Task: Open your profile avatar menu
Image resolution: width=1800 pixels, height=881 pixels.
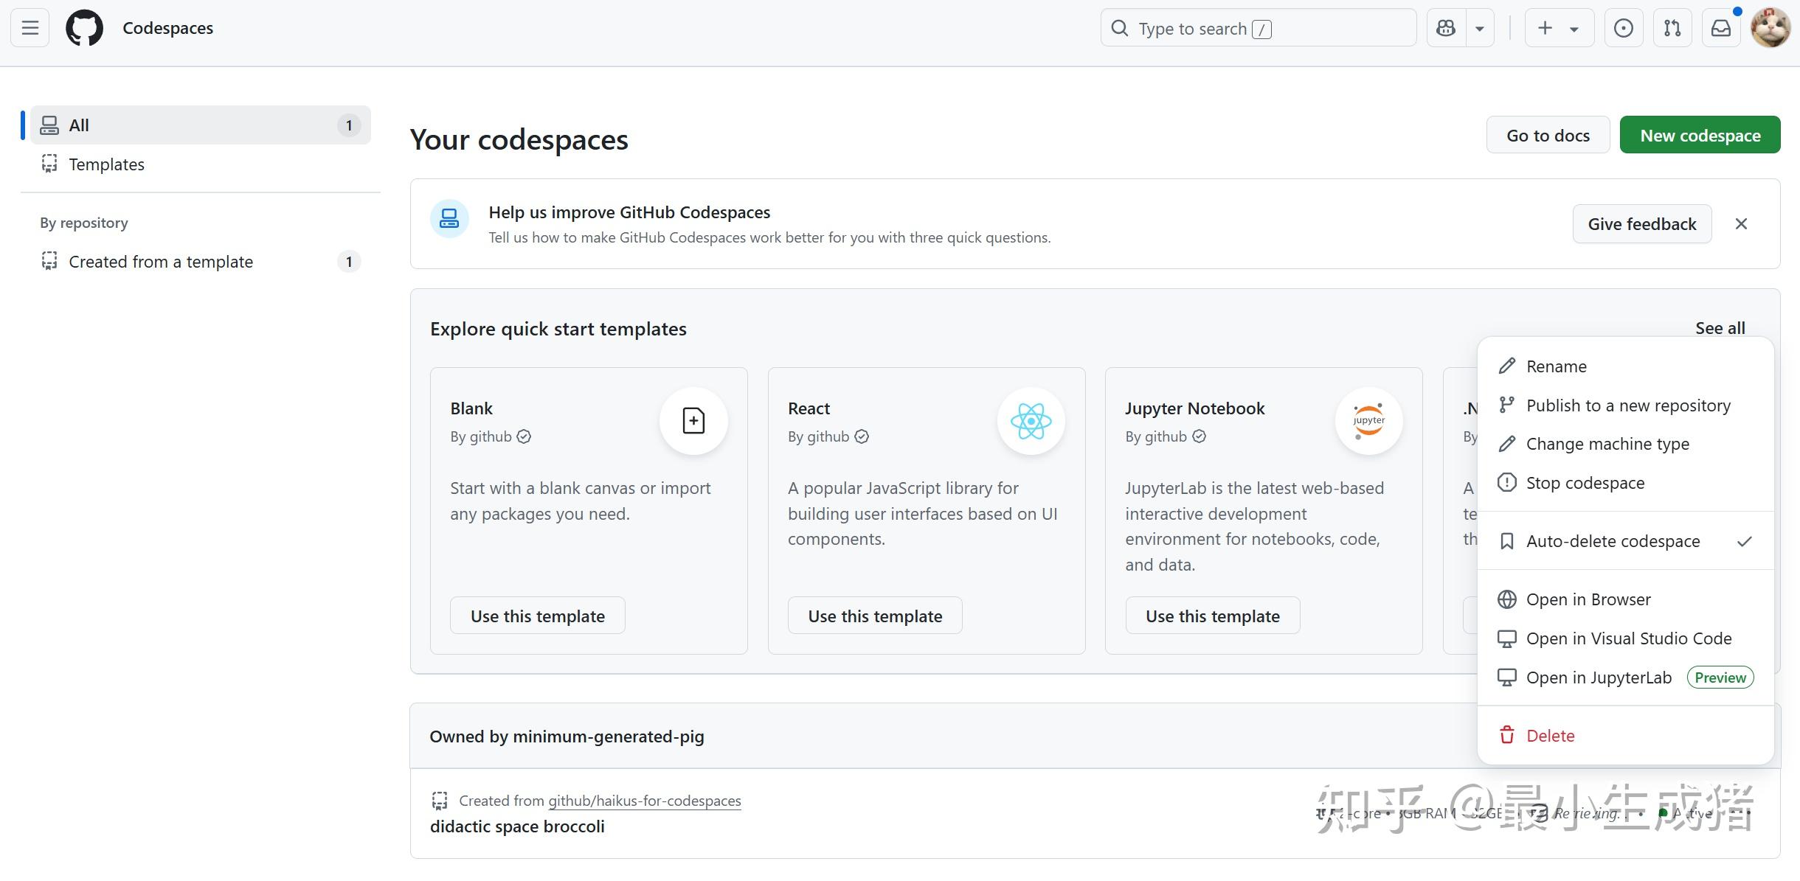Action: 1773,27
